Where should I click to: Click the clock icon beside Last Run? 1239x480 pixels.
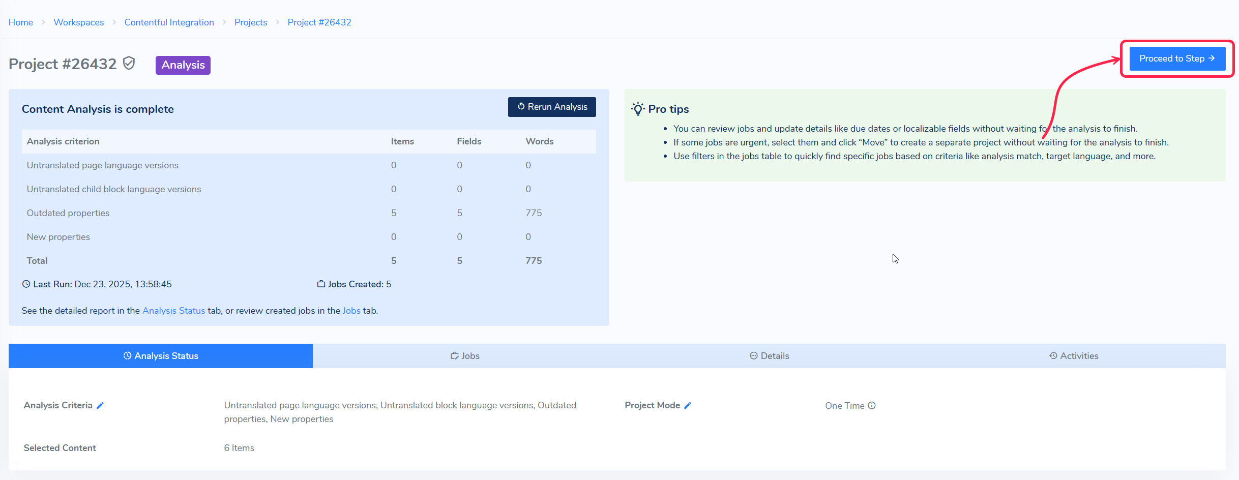pos(26,284)
